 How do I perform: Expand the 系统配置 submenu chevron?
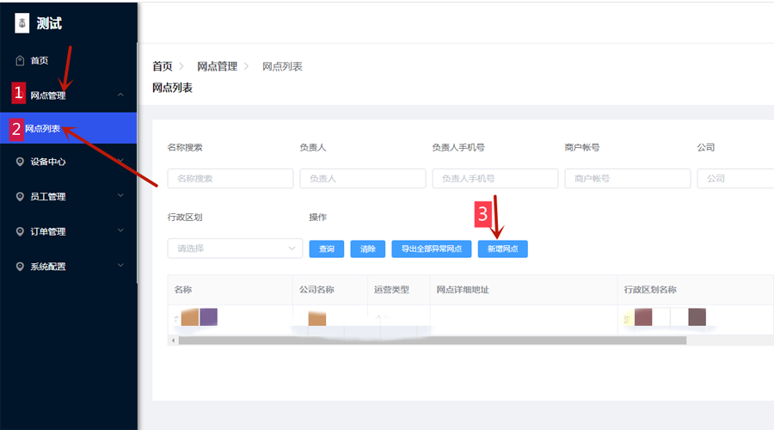[x=120, y=266]
